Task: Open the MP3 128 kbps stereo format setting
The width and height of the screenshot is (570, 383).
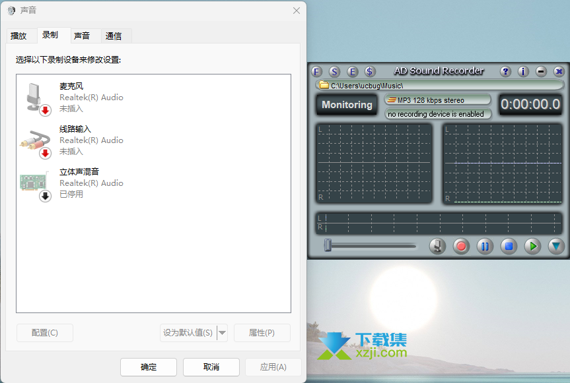Action: (438, 100)
